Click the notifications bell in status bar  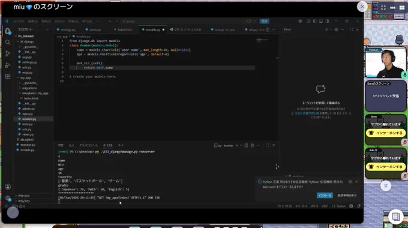359,206
